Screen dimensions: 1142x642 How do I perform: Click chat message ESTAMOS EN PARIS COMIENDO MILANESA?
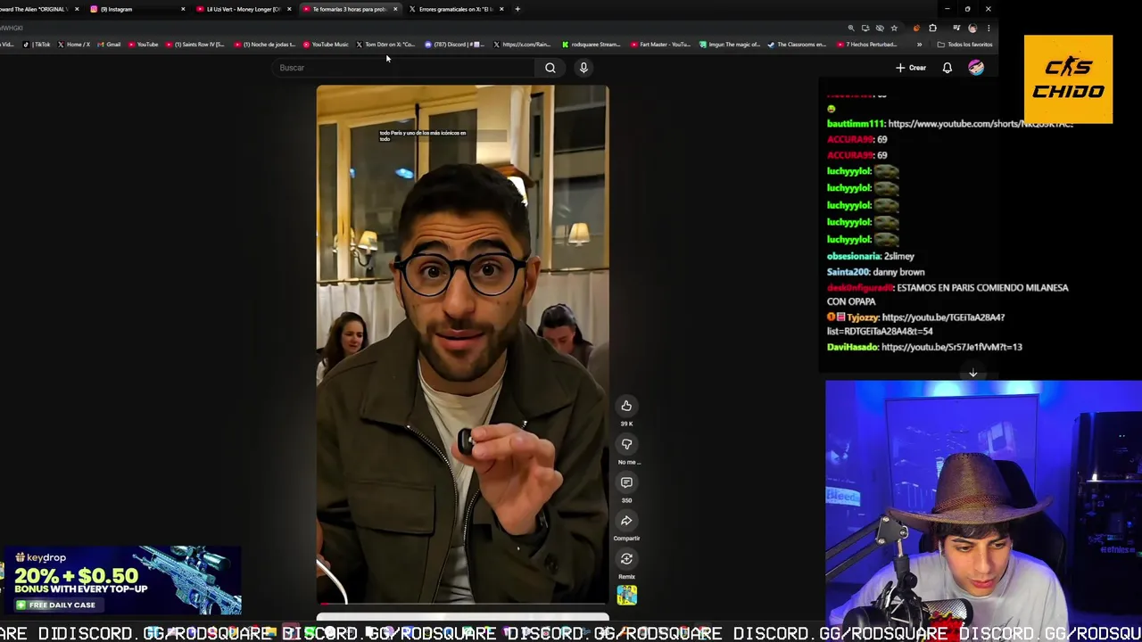pos(948,294)
